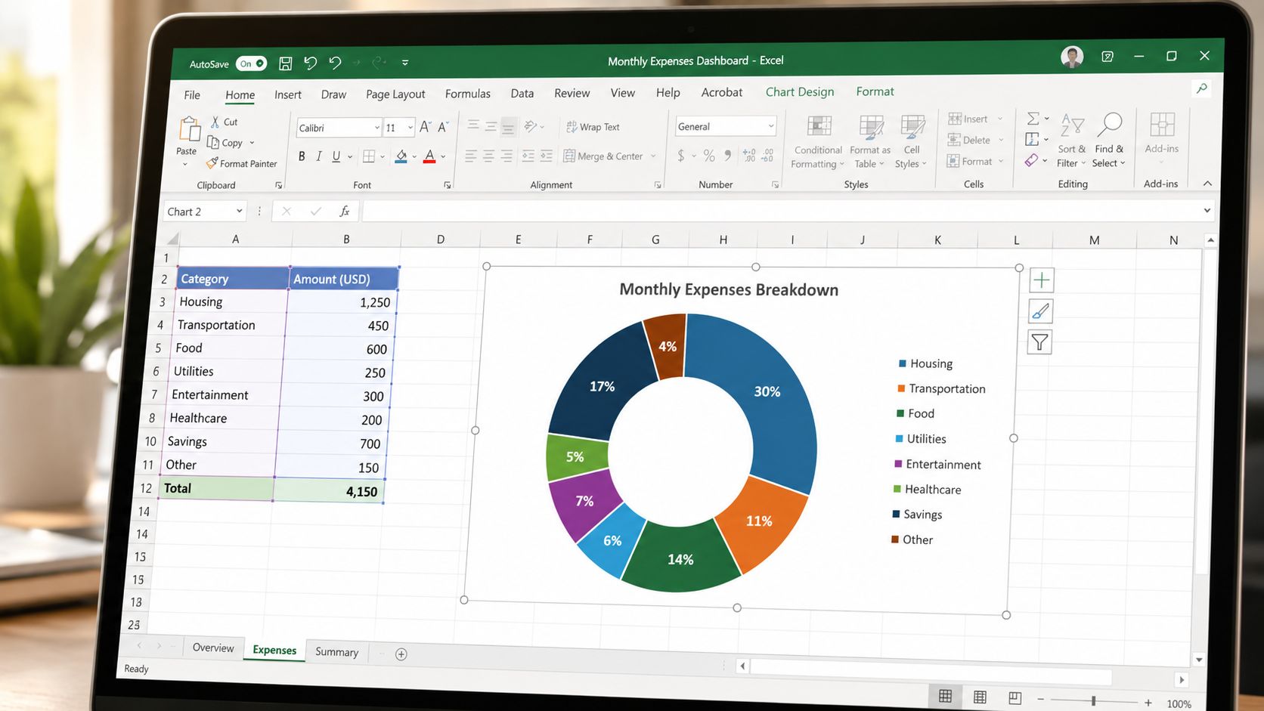Open Conditional Formatting menu

[818, 141]
